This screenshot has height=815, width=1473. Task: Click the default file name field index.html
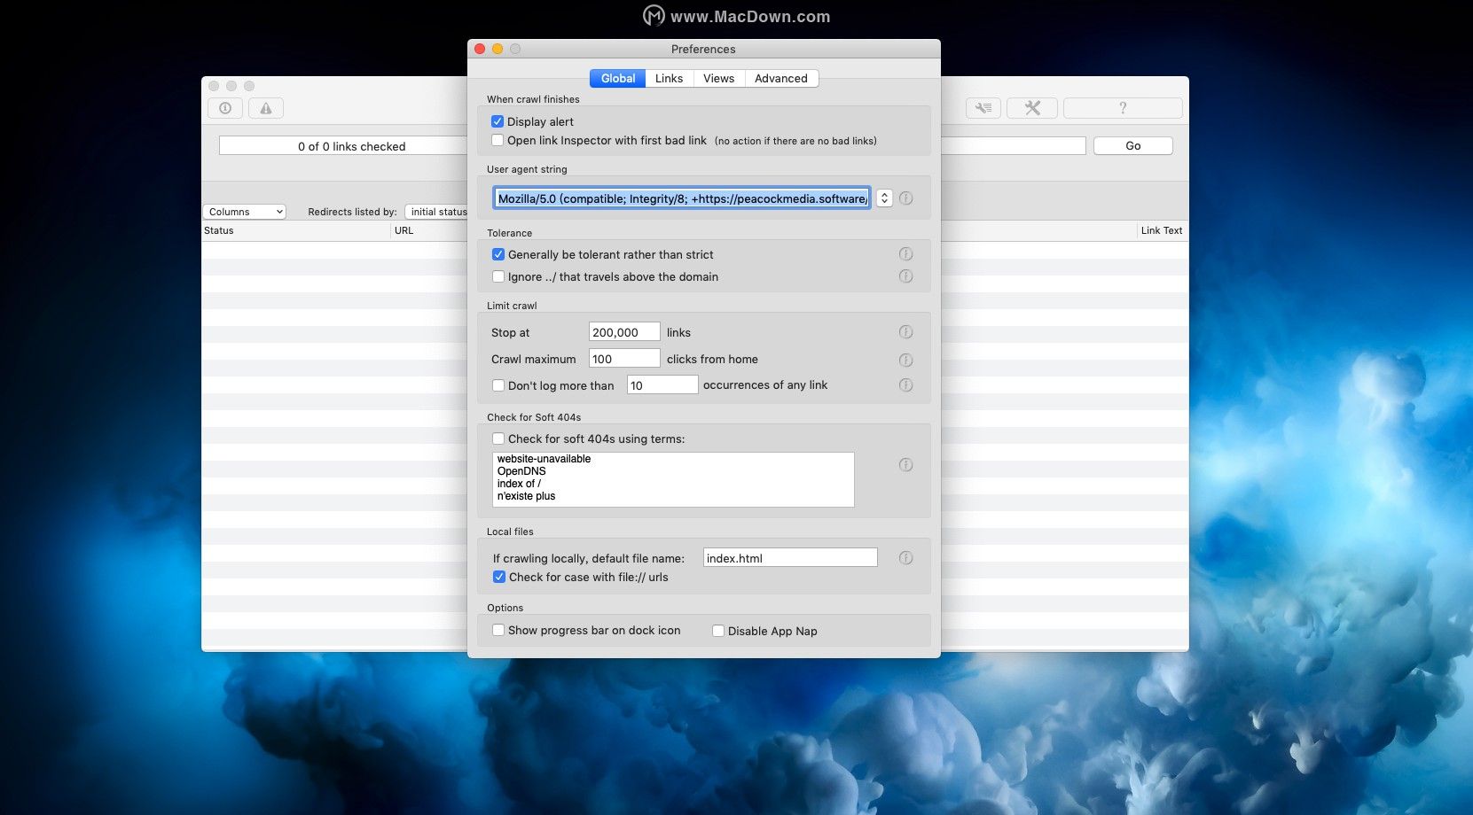point(790,558)
